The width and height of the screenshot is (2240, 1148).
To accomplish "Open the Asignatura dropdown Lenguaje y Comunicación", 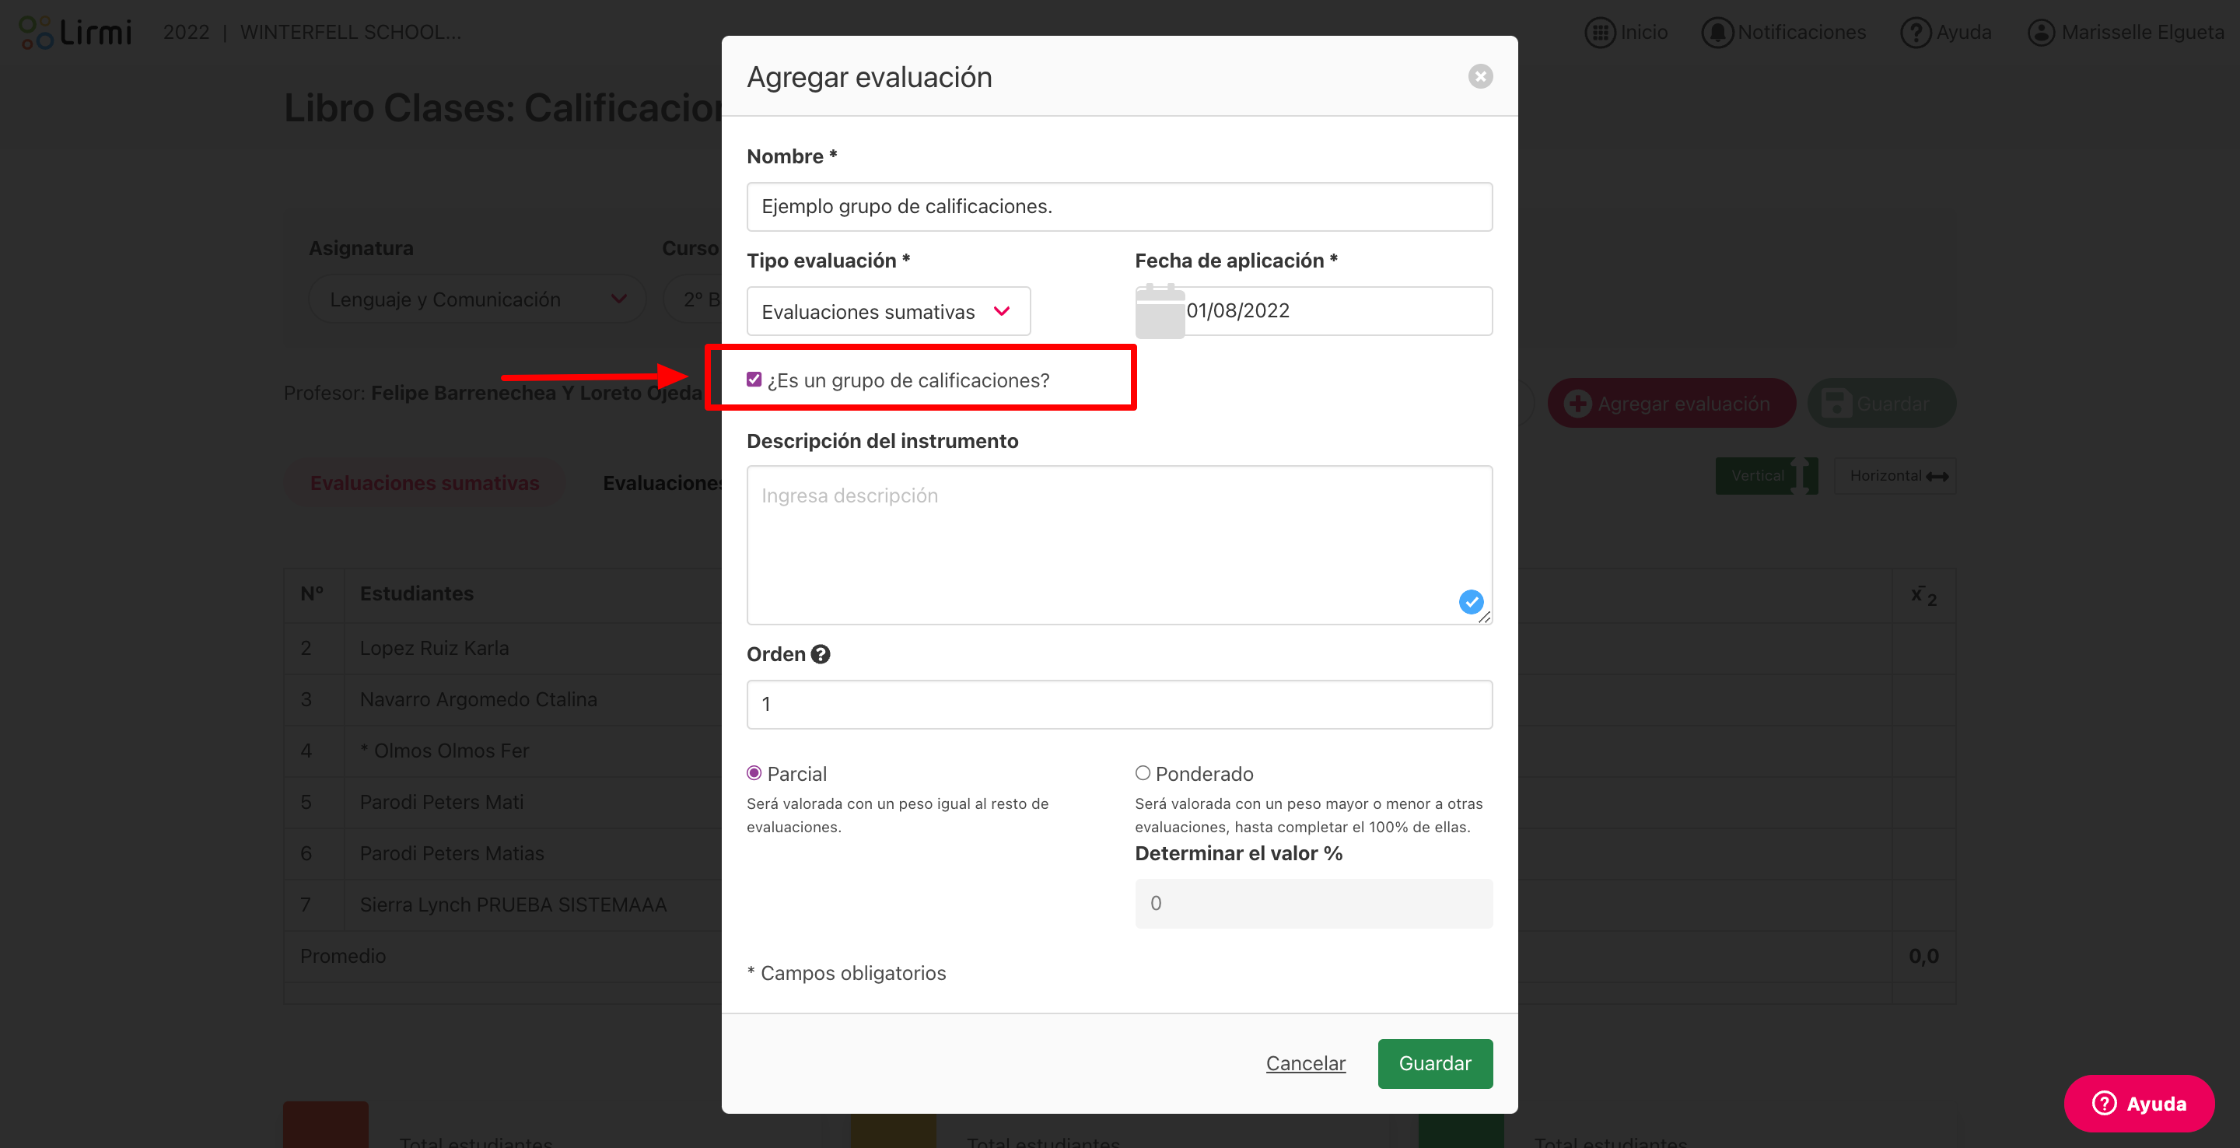I will (477, 299).
